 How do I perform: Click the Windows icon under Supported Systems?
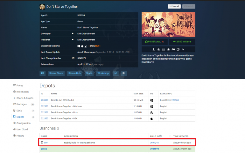pyautogui.click(x=79, y=46)
